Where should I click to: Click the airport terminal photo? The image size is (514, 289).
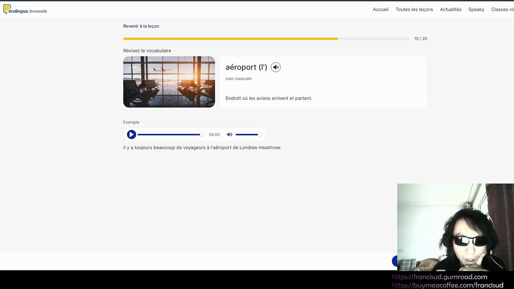click(x=169, y=82)
